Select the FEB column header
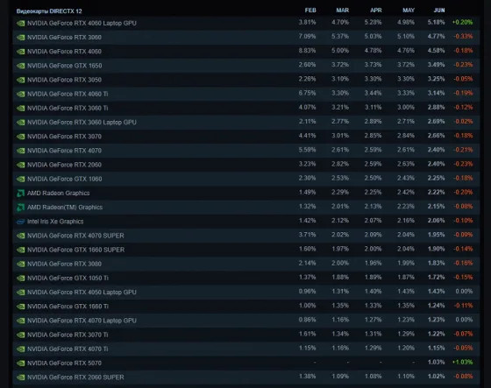491x388 pixels. (x=310, y=11)
